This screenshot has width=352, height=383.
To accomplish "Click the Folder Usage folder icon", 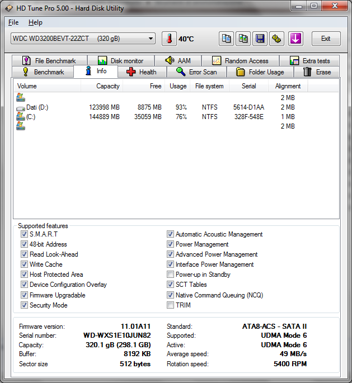I will pos(241,72).
